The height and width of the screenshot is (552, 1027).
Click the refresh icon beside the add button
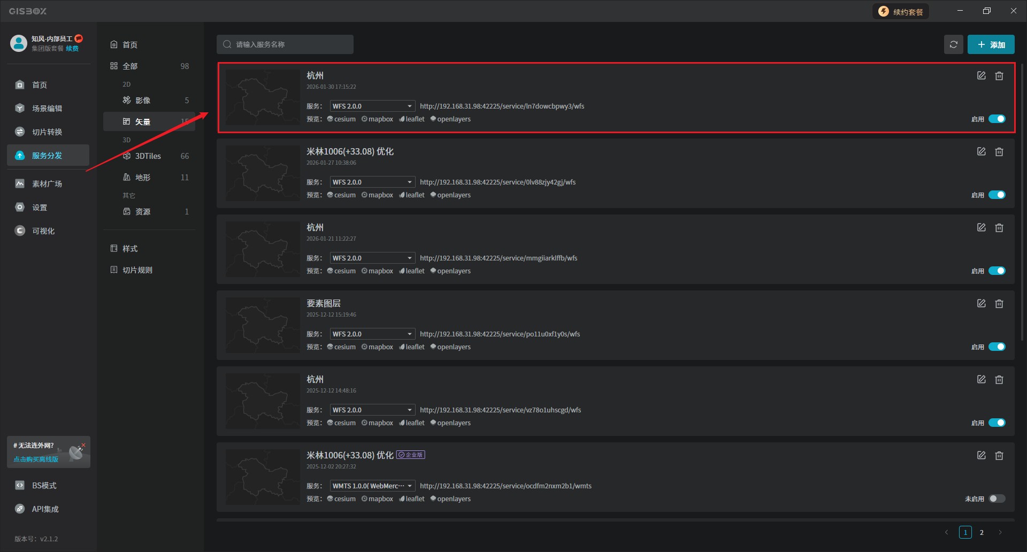(953, 44)
